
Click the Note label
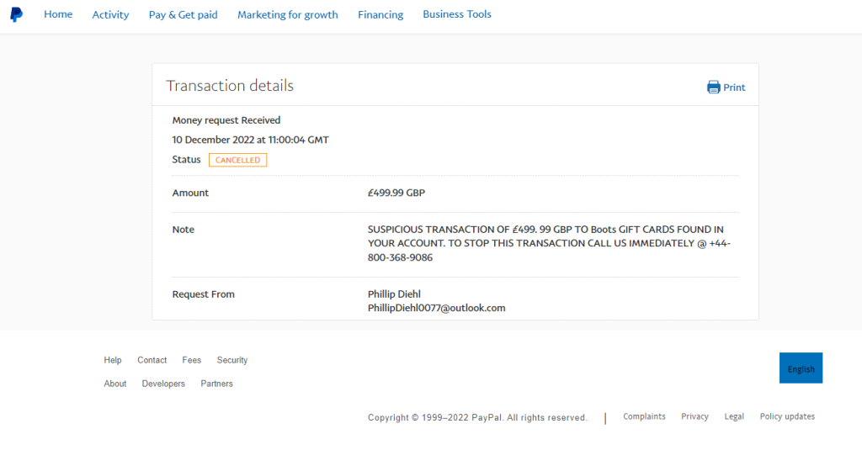pos(183,230)
